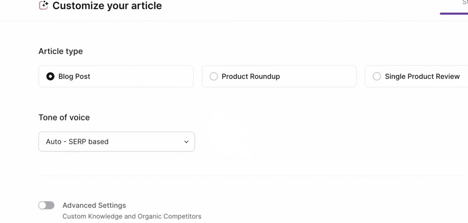Click the Advanced Settings label text
The height and width of the screenshot is (223, 468).
[x=94, y=205]
